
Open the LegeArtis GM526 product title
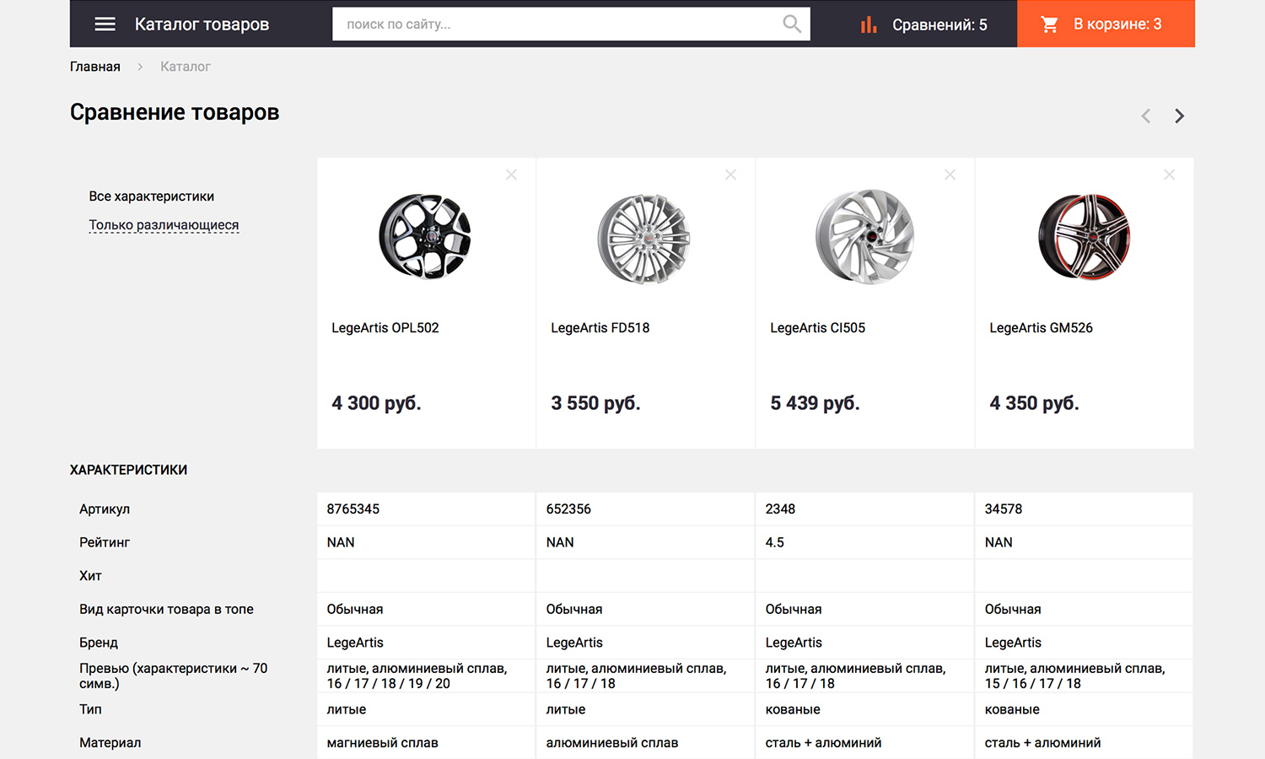pyautogui.click(x=1041, y=328)
